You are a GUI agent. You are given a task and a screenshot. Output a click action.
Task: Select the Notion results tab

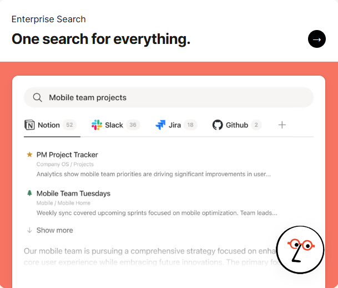point(49,125)
